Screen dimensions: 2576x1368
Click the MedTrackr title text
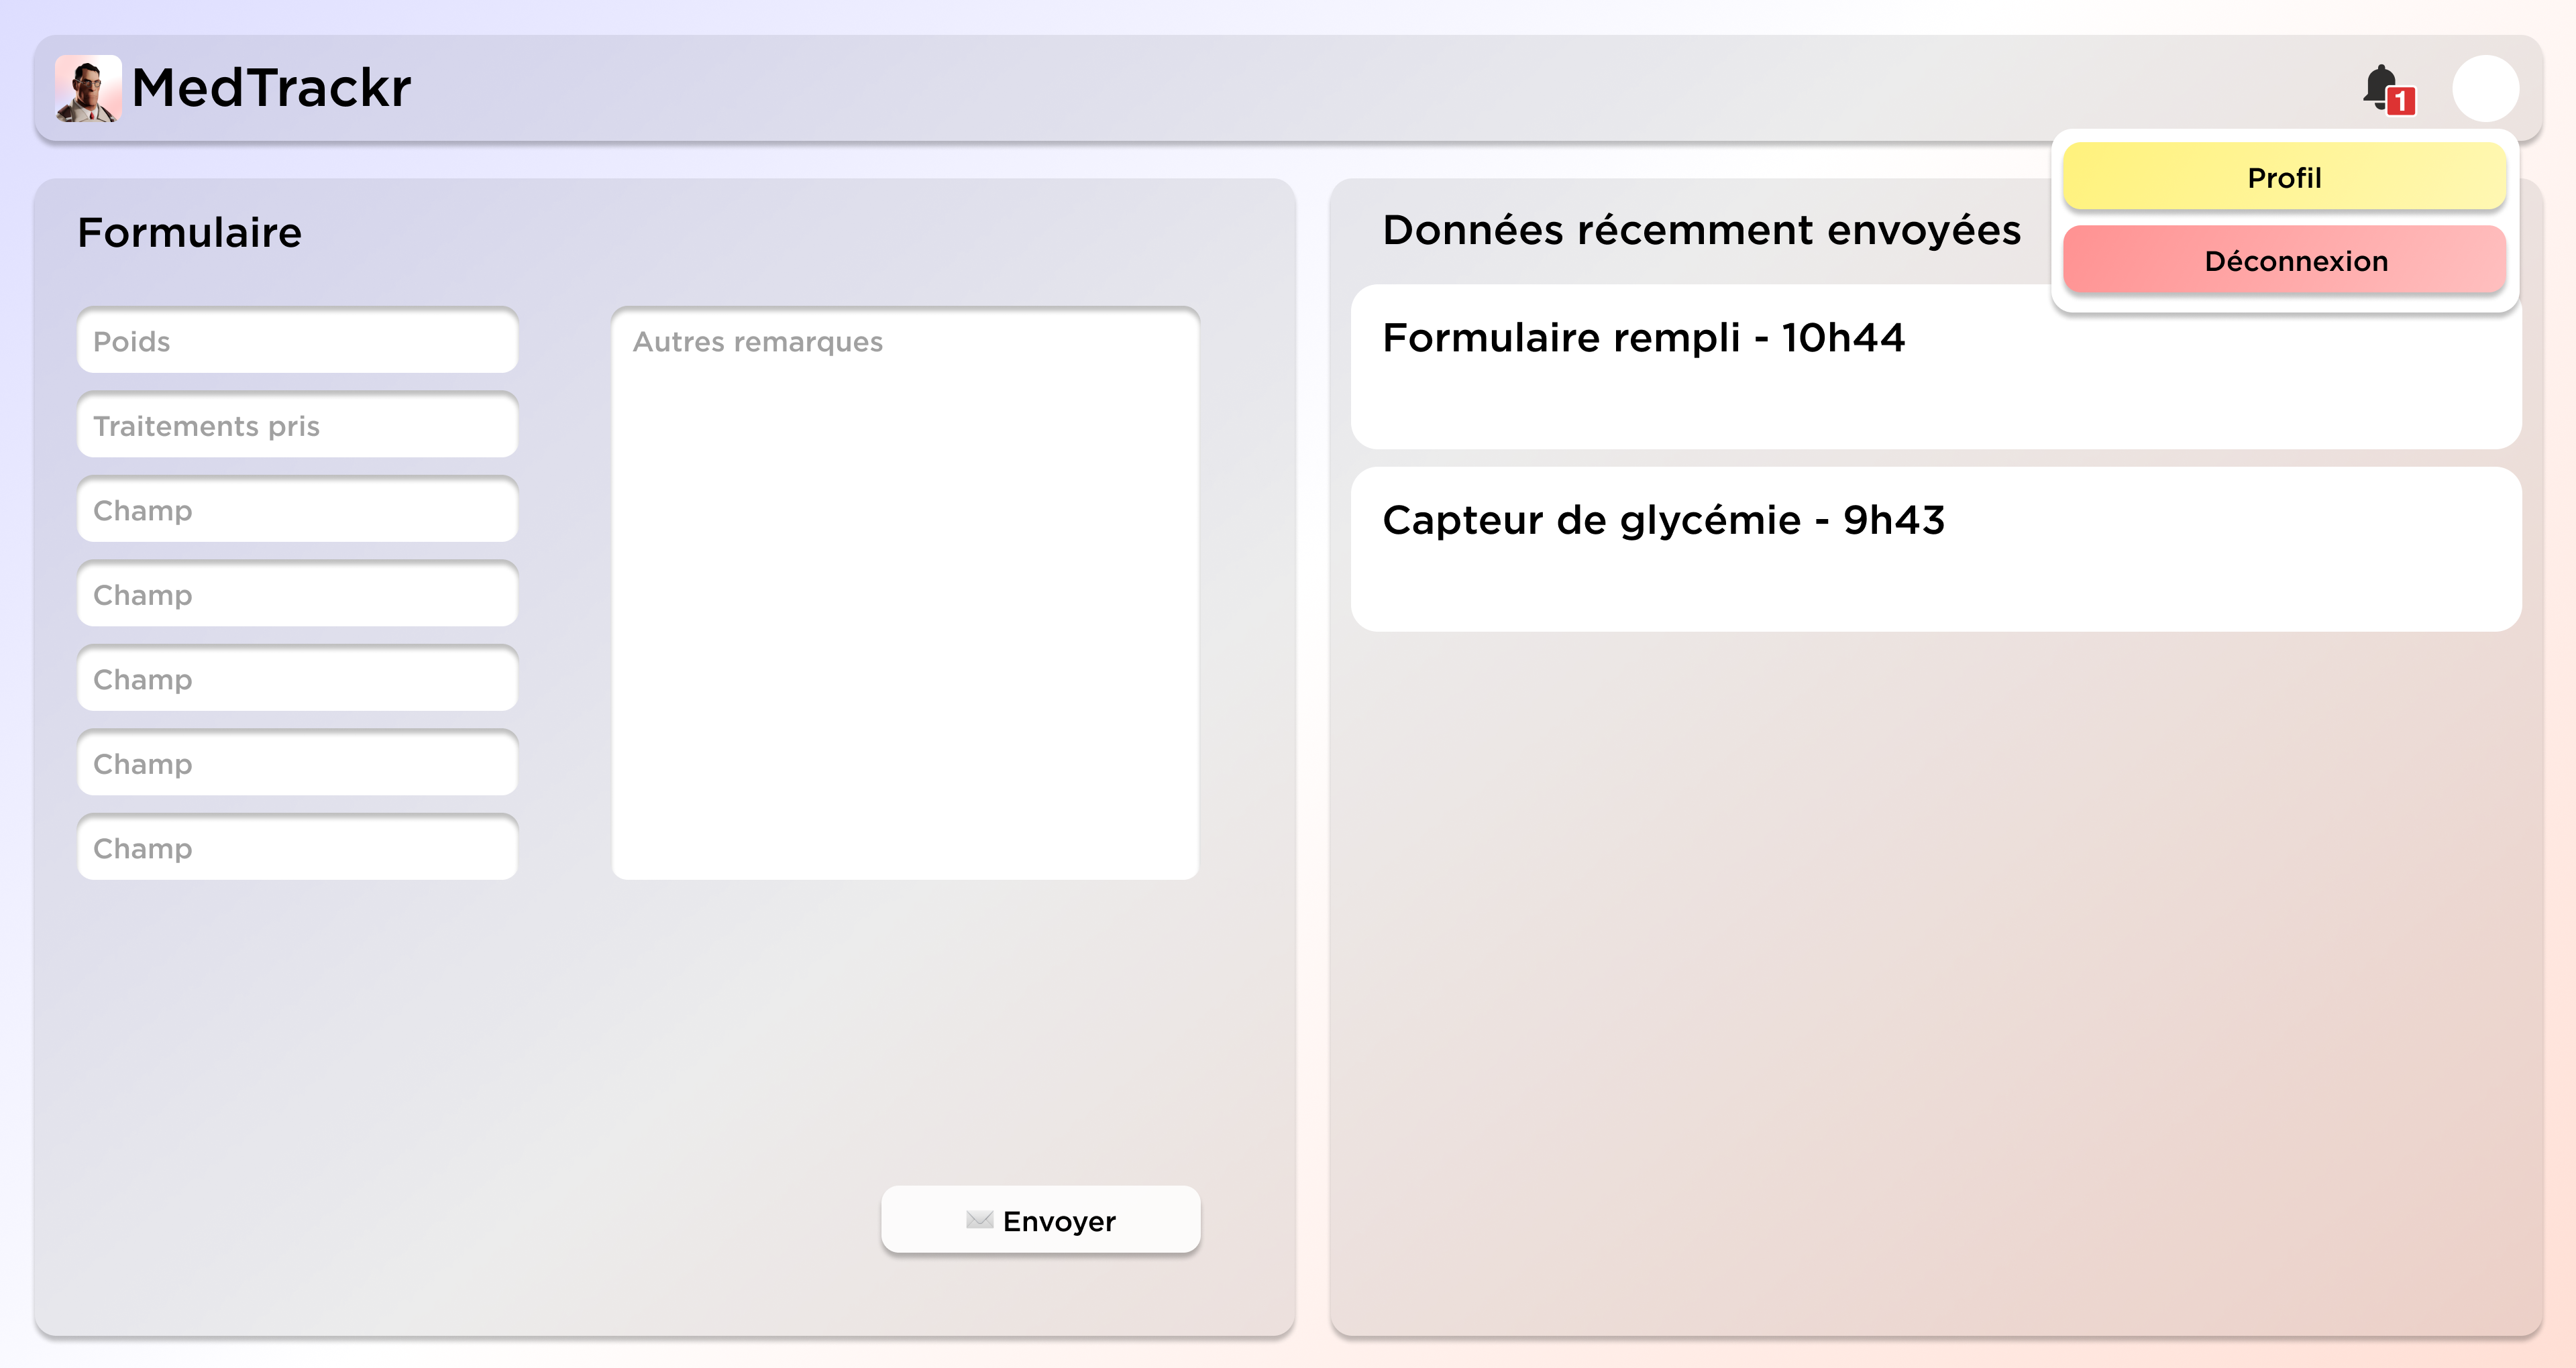pyautogui.click(x=271, y=88)
